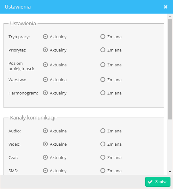Choose Aktualny option for Priorytet
The image size is (173, 189).
(45, 50)
